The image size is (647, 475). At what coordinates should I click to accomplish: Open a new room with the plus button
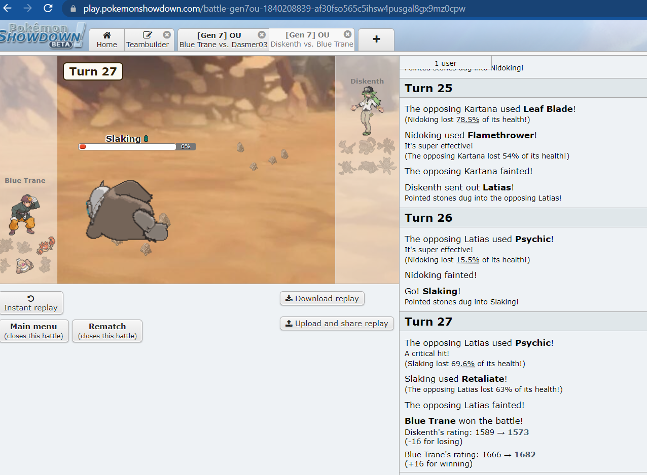tap(376, 39)
